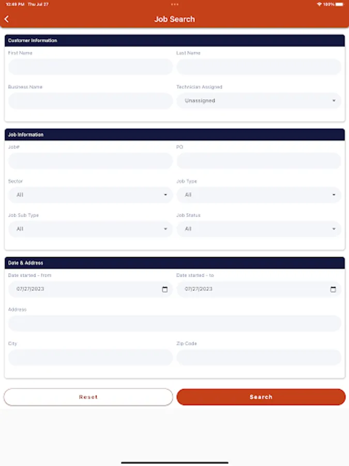This screenshot has width=349, height=466.
Task: Open the Job Type dropdown
Action: [259, 195]
